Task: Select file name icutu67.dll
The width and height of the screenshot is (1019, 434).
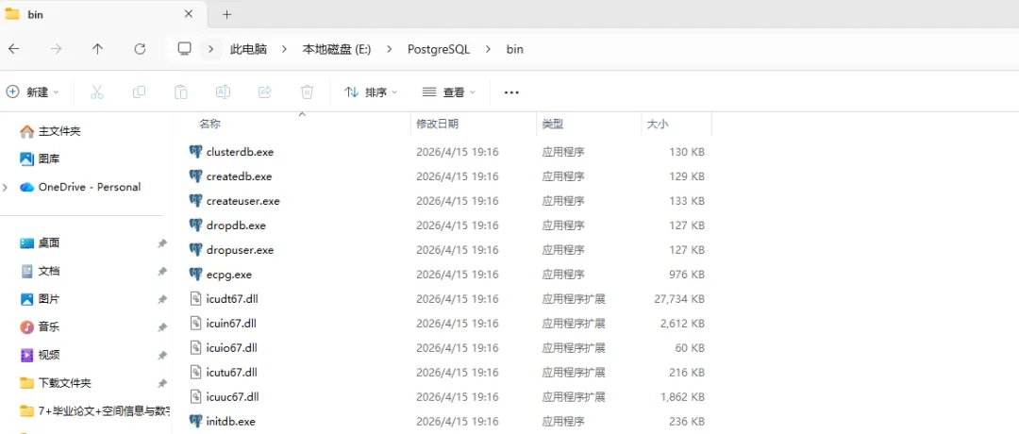Action: click(x=232, y=373)
